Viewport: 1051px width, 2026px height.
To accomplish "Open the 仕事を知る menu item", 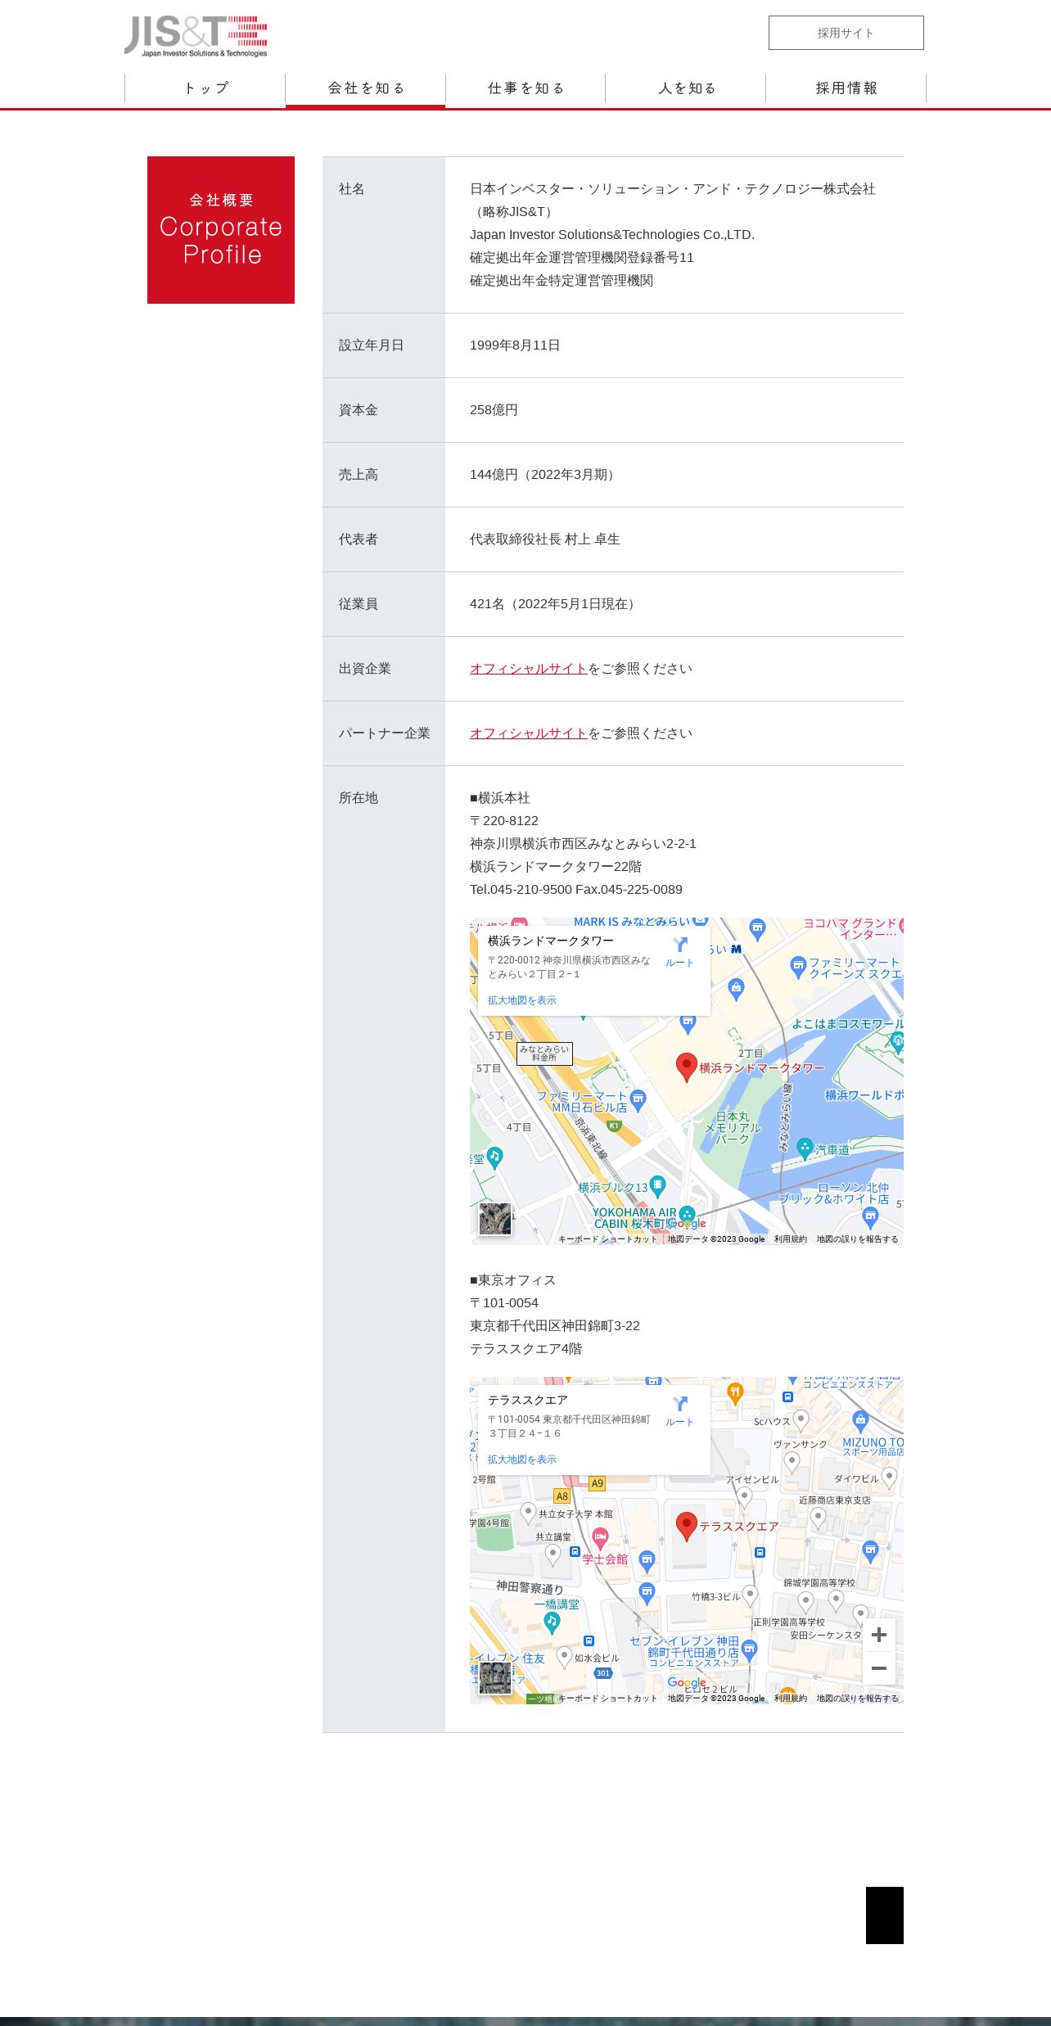I will pyautogui.click(x=525, y=88).
